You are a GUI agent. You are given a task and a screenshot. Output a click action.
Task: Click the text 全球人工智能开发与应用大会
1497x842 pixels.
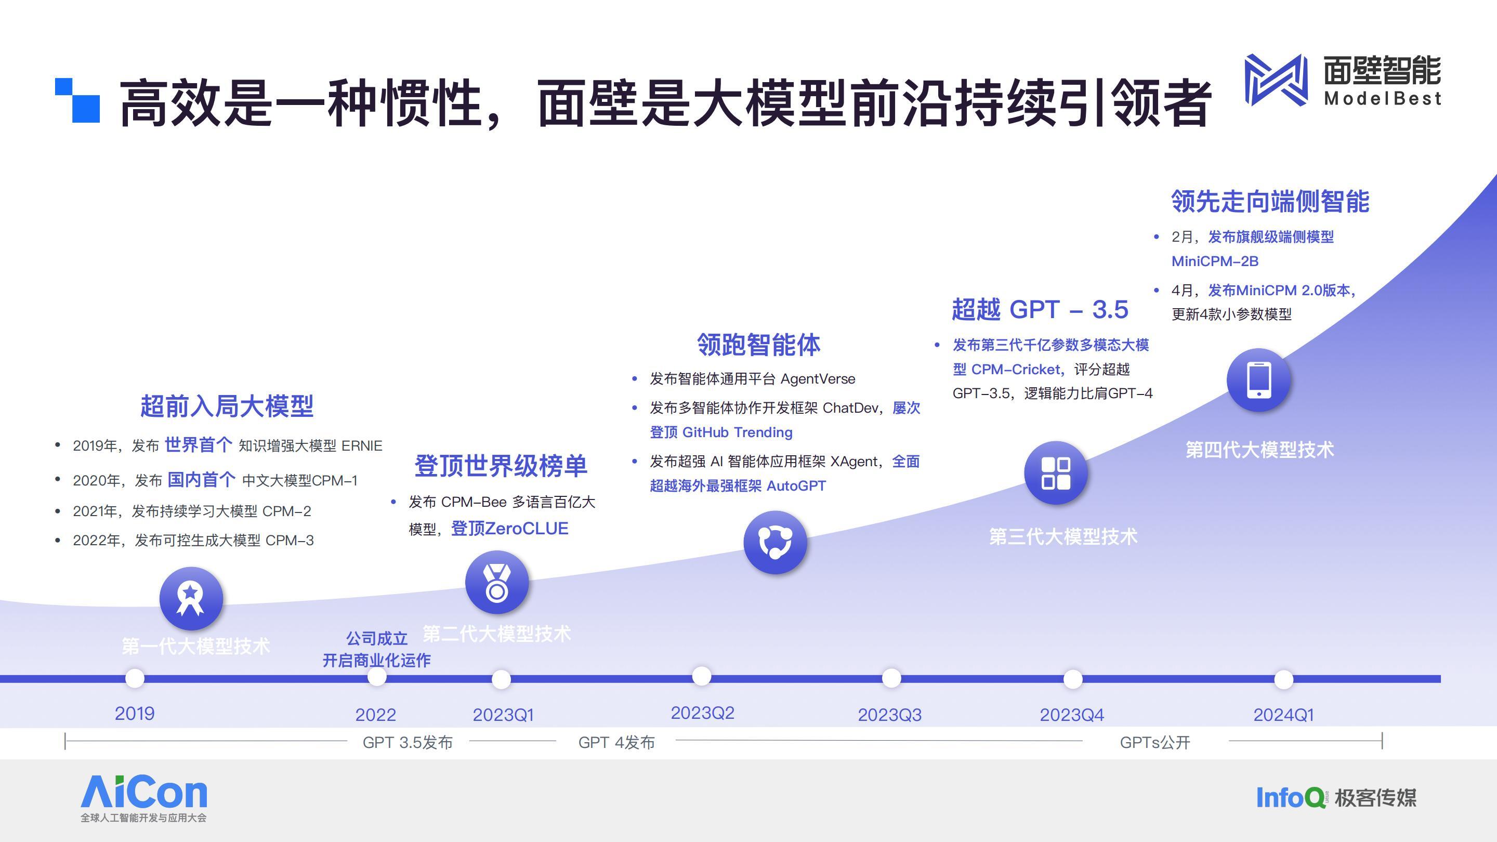tap(143, 818)
